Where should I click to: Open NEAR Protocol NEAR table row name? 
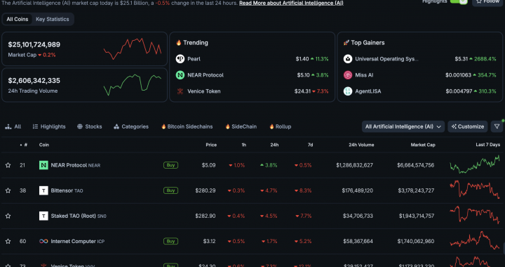coord(75,165)
